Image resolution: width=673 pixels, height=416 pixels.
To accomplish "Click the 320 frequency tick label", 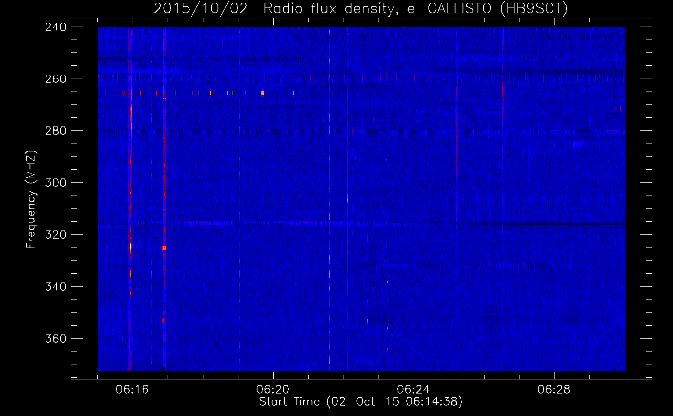I will coord(56,235).
